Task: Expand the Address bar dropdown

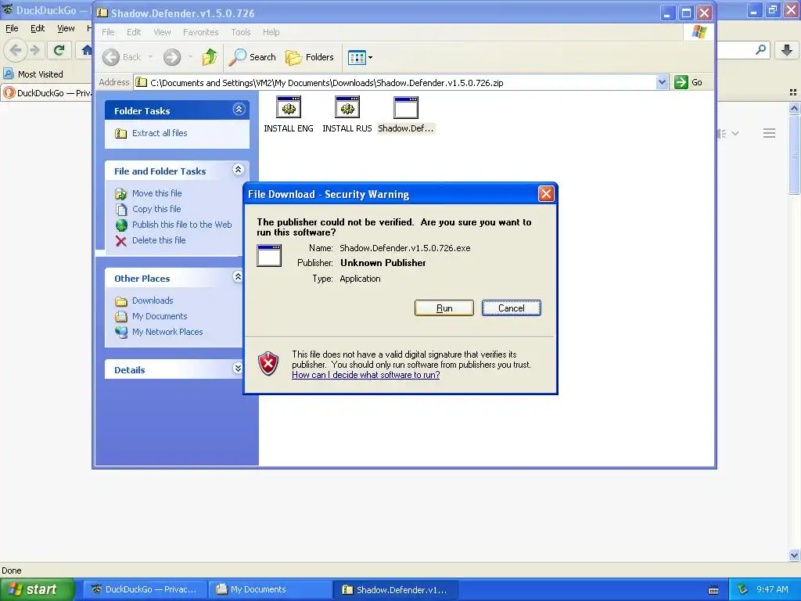Action: pos(662,82)
